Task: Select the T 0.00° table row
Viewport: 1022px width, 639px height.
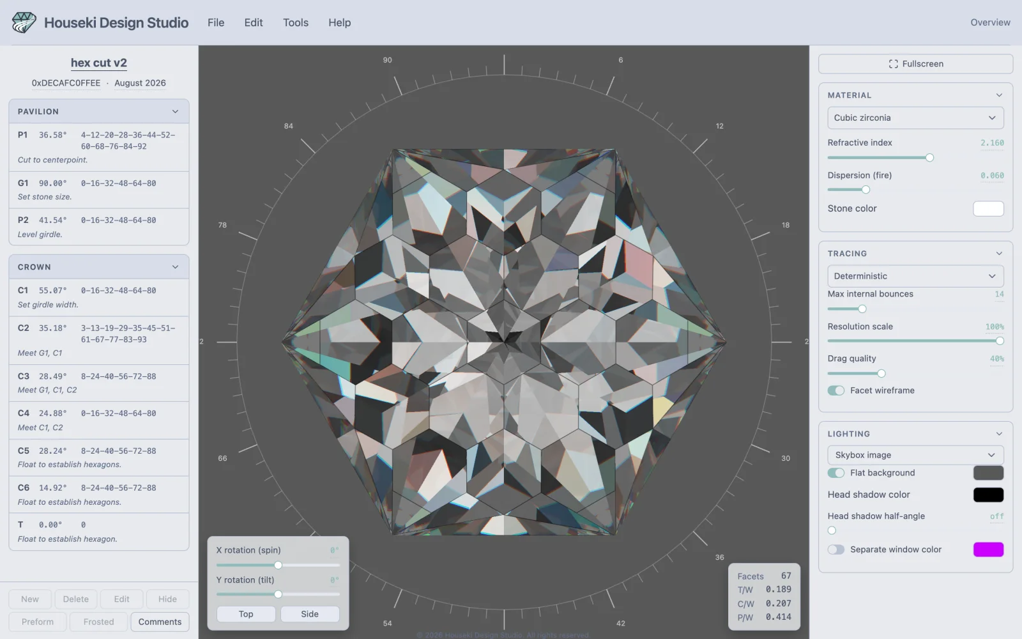Action: [99, 531]
